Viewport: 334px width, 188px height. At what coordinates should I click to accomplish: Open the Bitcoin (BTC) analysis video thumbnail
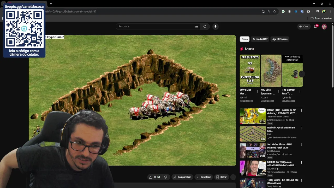(253, 116)
